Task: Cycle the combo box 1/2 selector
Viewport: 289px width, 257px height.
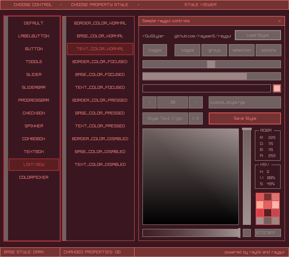Action: (x=195, y=118)
